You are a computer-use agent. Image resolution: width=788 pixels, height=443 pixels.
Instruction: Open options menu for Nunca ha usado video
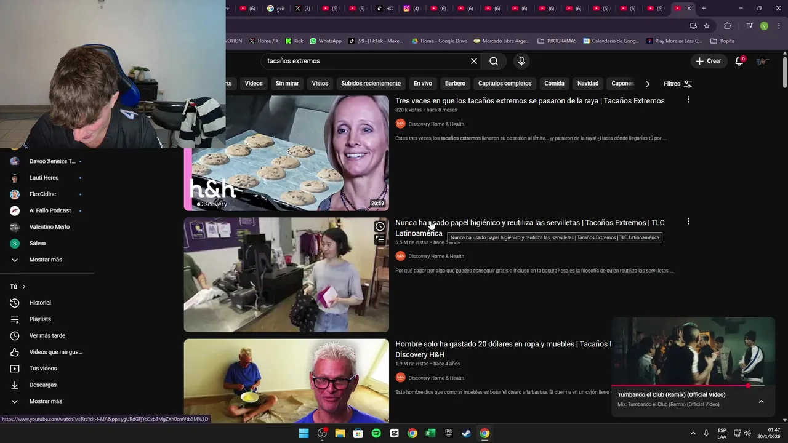[x=688, y=221]
